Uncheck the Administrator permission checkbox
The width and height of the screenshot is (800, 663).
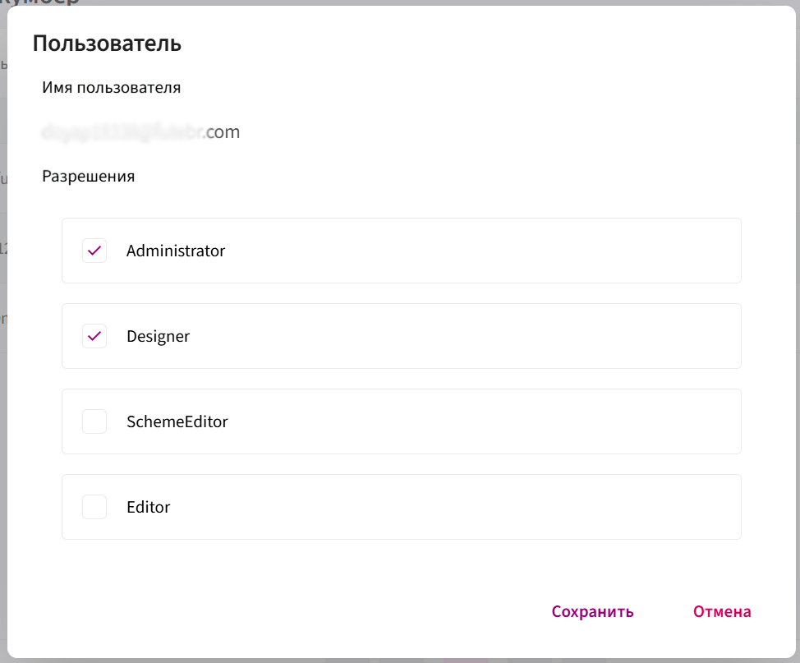pyautogui.click(x=94, y=251)
